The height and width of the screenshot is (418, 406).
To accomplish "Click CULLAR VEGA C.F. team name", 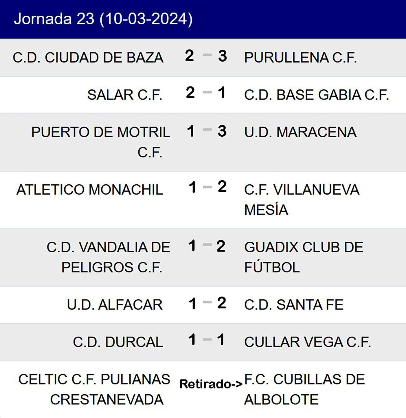I will coord(307,342).
